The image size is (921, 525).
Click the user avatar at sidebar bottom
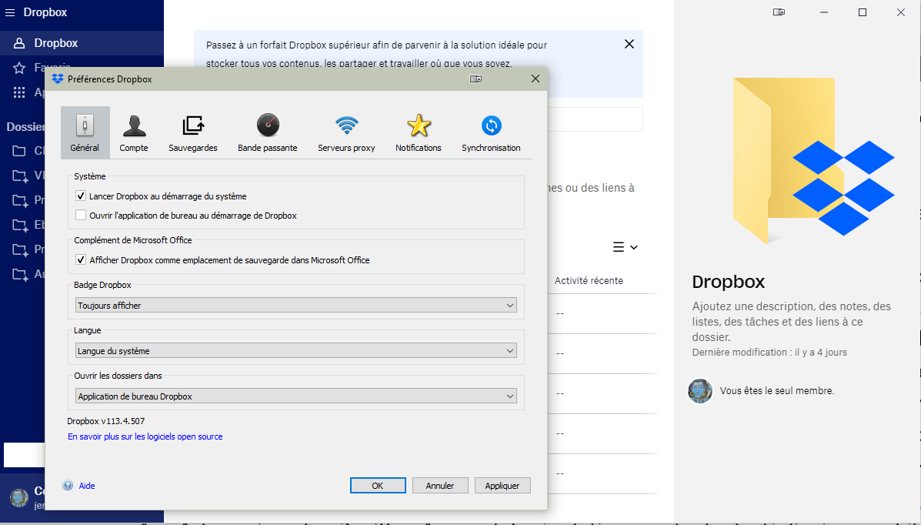coord(18,497)
